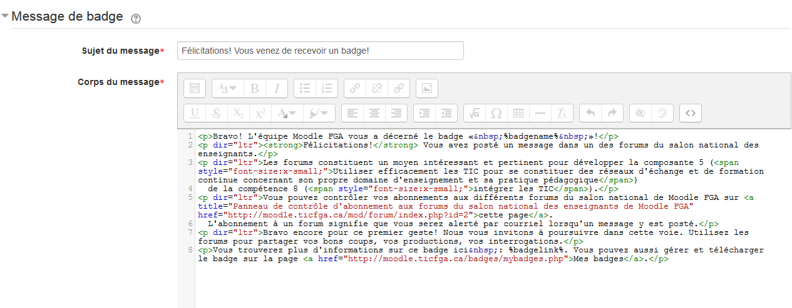Open the paragraph styles dropdown
The height and width of the screenshot is (308, 792).
click(x=227, y=88)
